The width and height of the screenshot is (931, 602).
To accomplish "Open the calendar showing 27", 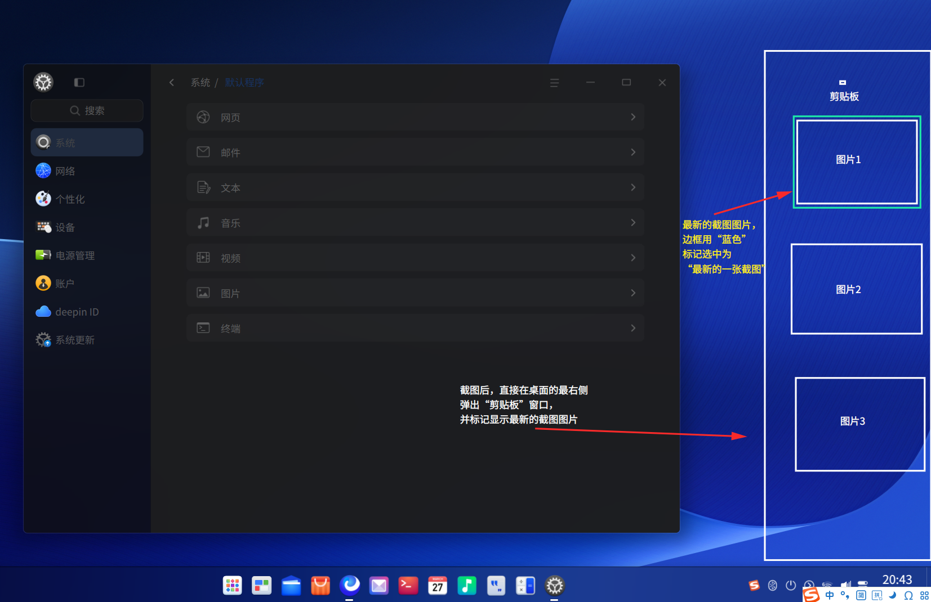I will (x=438, y=586).
